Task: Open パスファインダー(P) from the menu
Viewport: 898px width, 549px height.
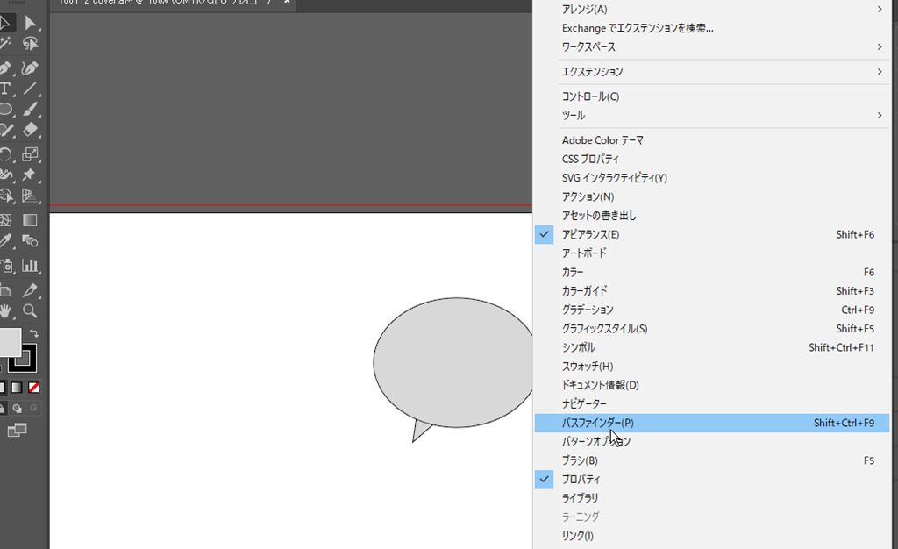Action: pyautogui.click(x=597, y=423)
